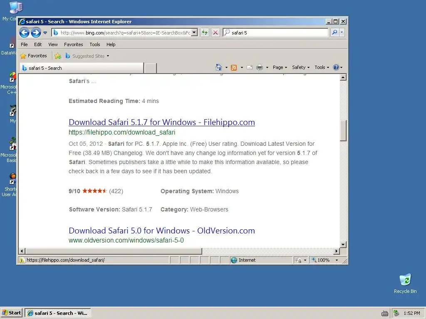Click 'Category: Web-Browsers' text
This screenshot has height=319, width=426.
[x=194, y=209]
